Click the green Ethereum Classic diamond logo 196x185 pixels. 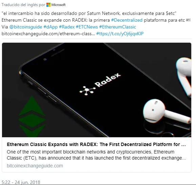[32, 116]
